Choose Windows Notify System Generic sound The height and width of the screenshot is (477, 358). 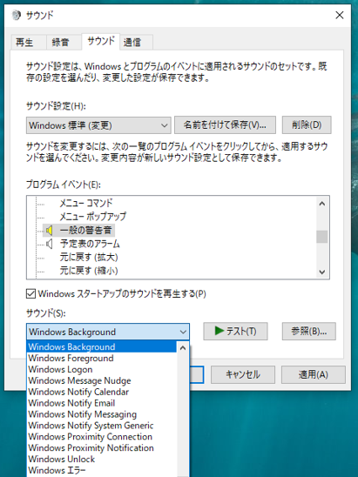point(102,426)
